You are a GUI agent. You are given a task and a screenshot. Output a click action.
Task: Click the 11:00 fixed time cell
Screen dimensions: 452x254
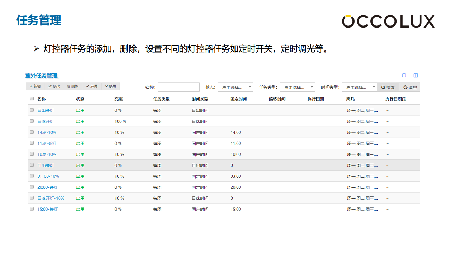pyautogui.click(x=236, y=143)
